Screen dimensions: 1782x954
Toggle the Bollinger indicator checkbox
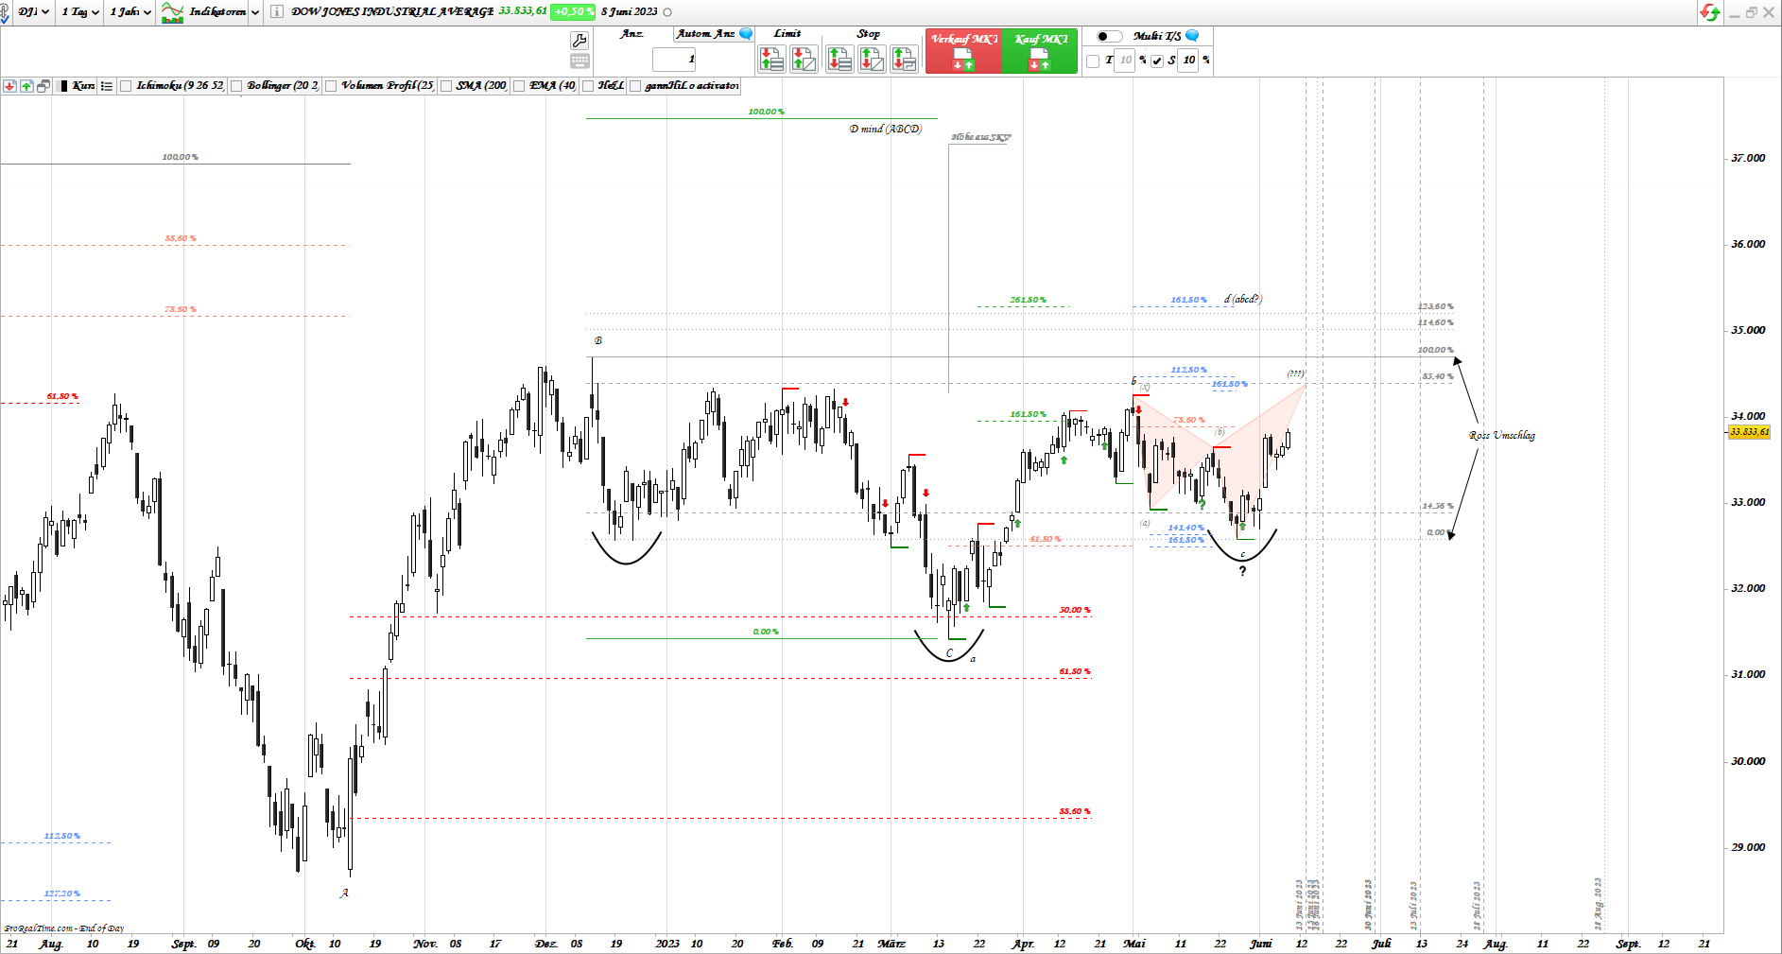click(236, 86)
